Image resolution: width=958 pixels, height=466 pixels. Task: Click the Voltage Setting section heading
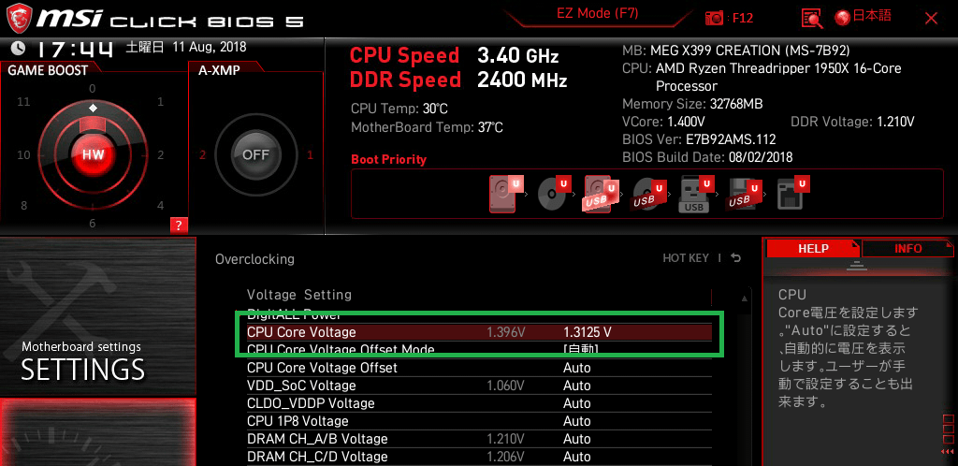point(298,295)
